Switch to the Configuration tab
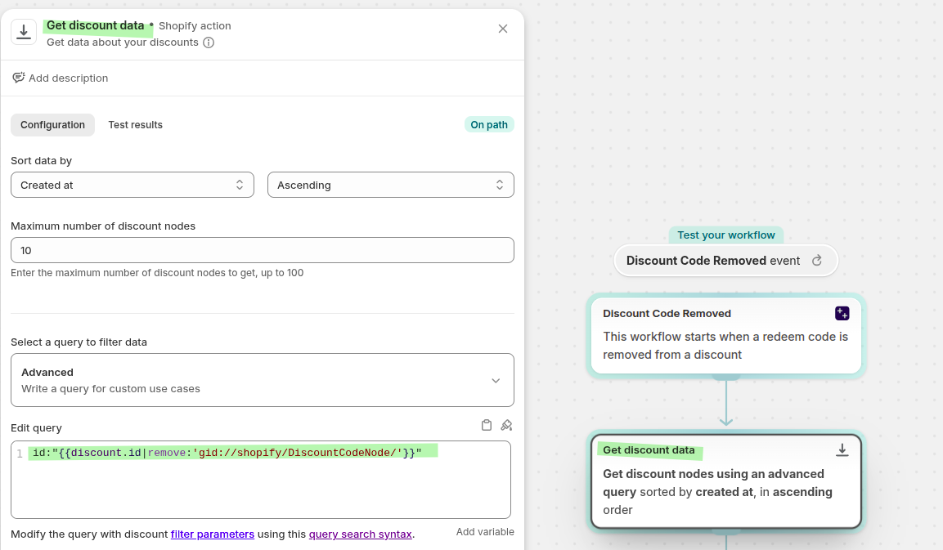Screen dimensions: 943x550 pos(53,125)
